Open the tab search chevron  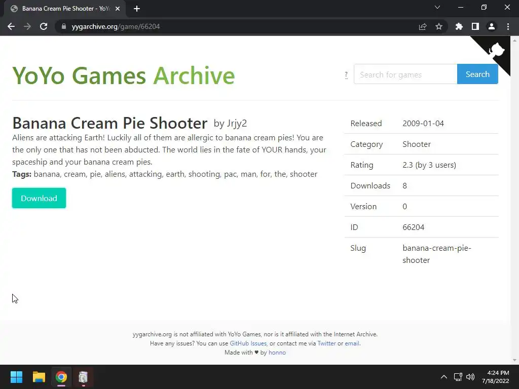[x=437, y=7]
